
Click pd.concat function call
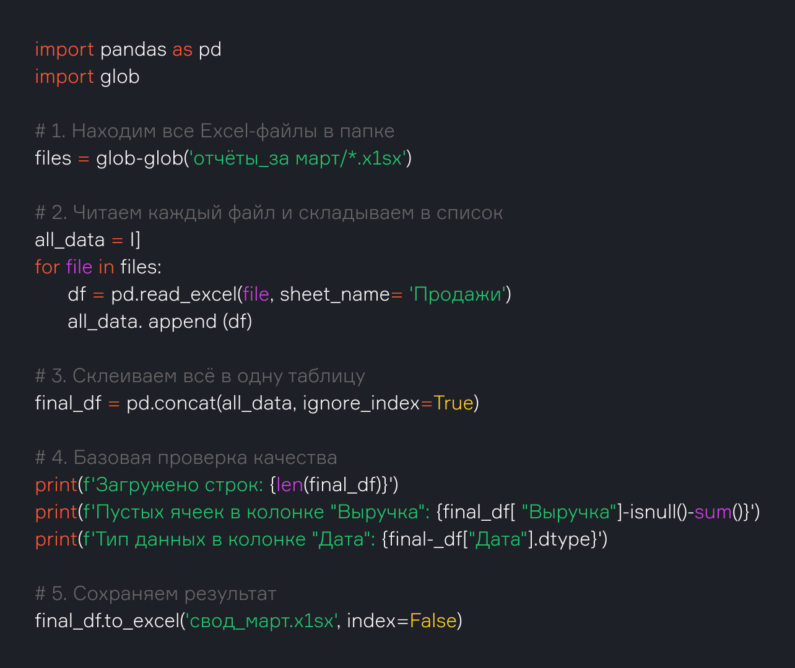coord(171,403)
